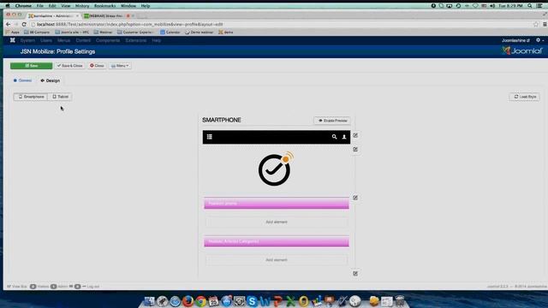Screen dimensions: 548x308
Task: Click the green Save button
Action: [x=31, y=66]
